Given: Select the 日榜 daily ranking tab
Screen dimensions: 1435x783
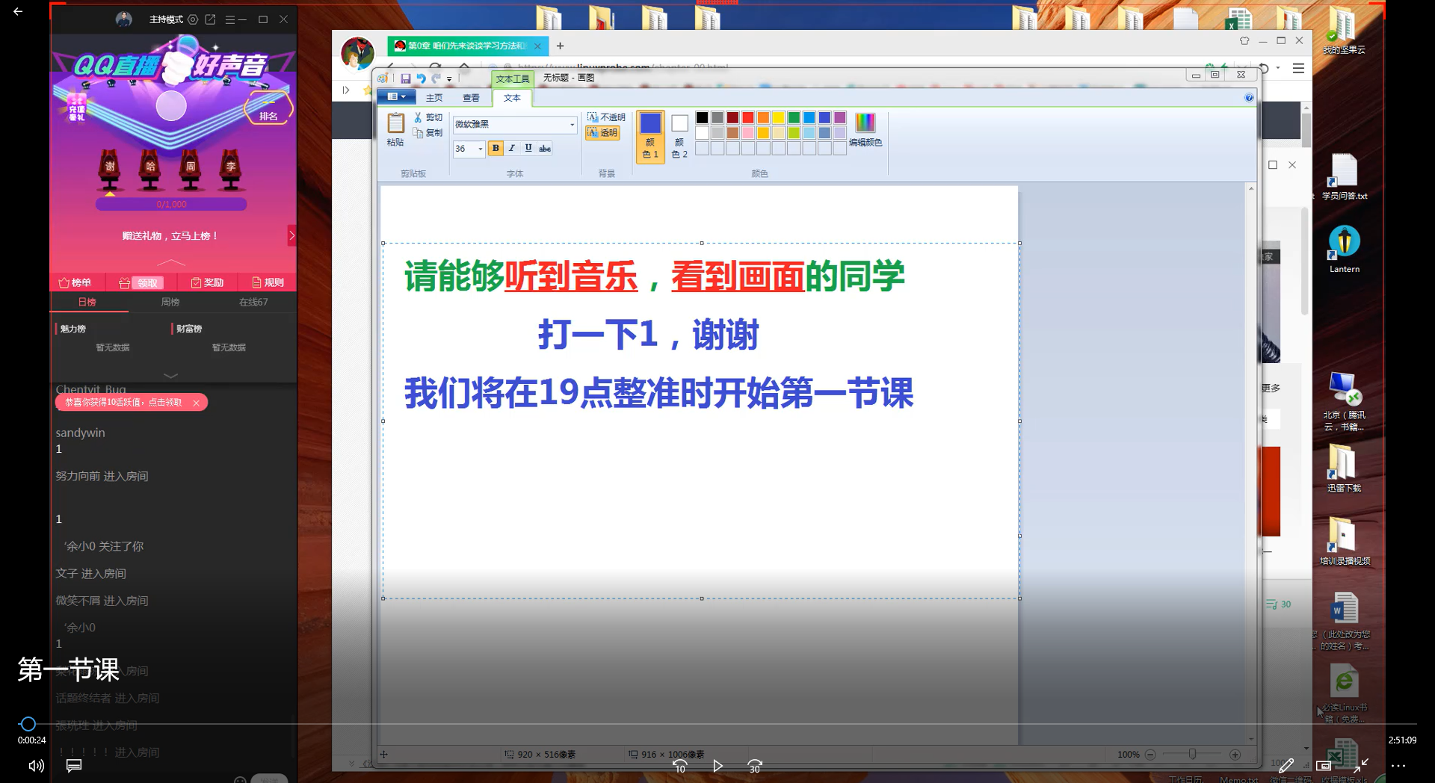Looking at the screenshot, I should (x=87, y=302).
